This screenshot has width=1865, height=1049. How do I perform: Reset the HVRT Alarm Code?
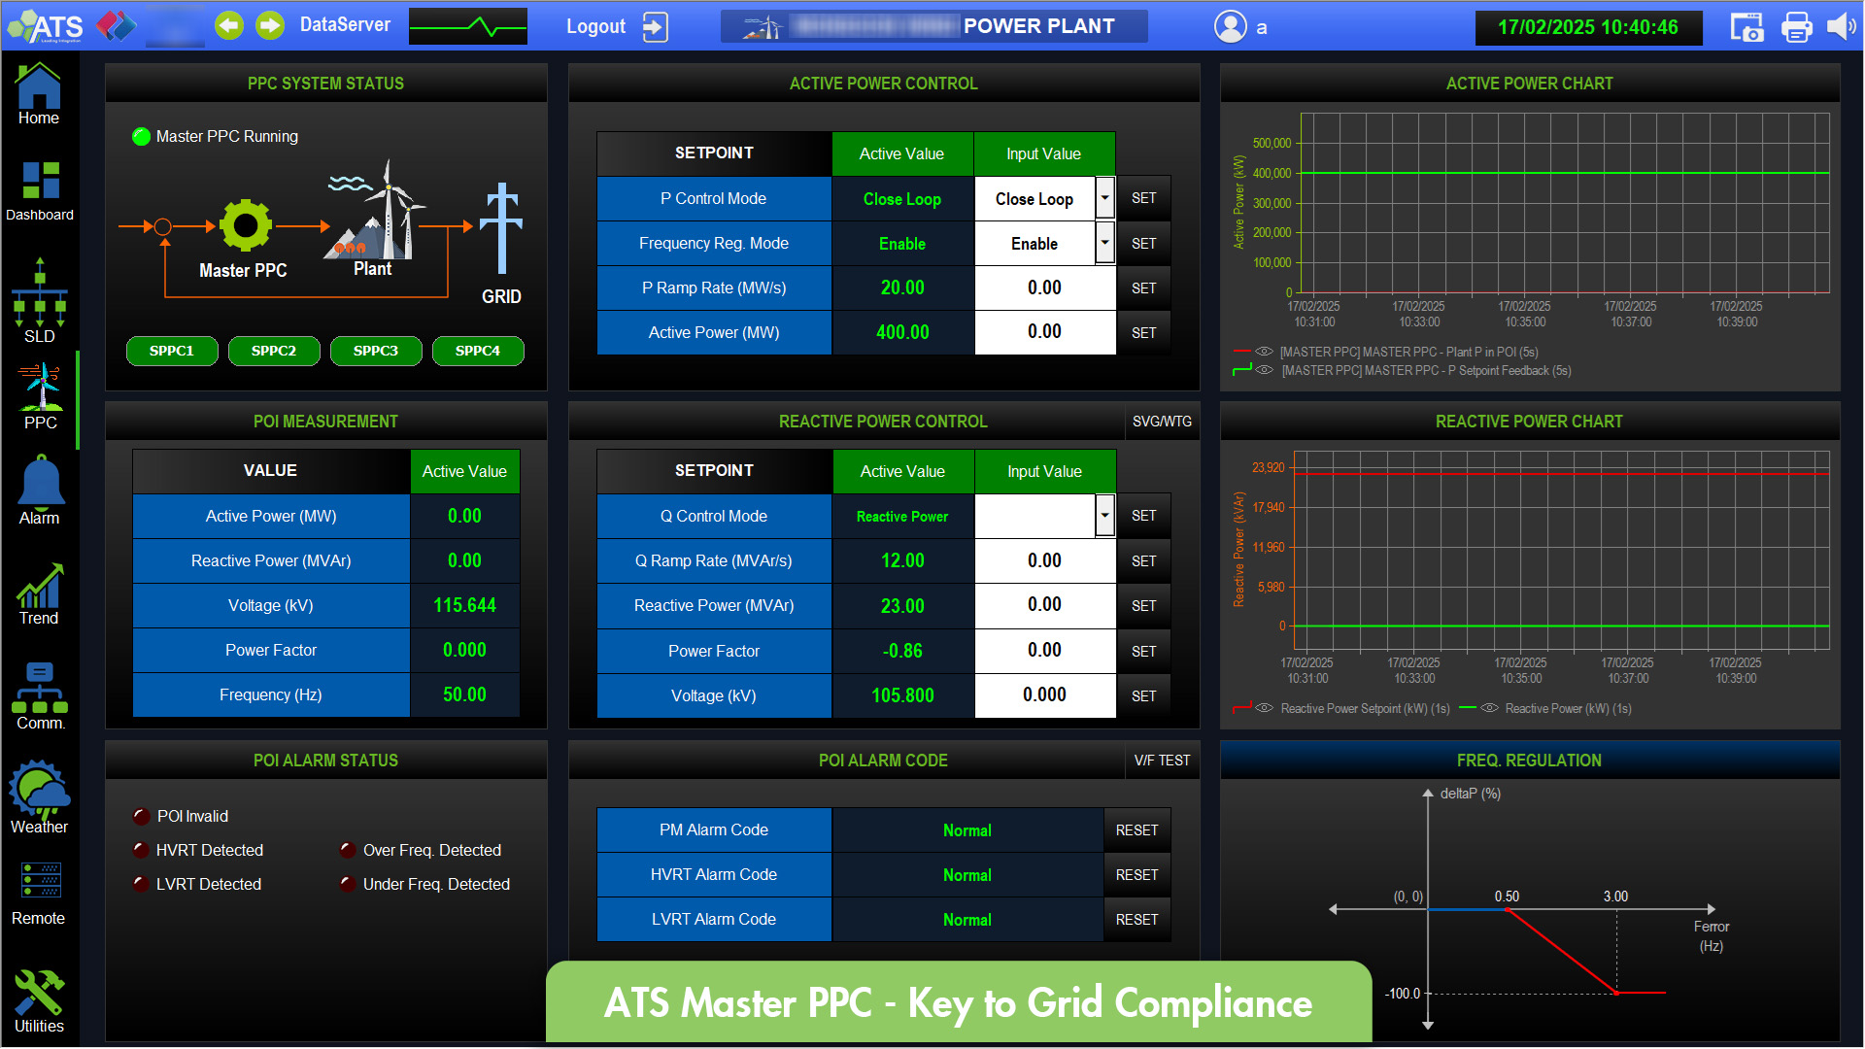(1136, 875)
